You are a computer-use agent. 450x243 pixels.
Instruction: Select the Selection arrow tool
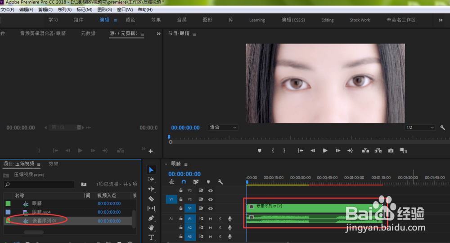tap(151, 170)
